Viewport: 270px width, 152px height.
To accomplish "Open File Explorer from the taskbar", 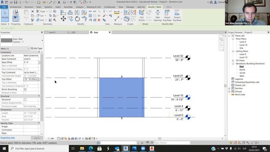I will 82,148.
